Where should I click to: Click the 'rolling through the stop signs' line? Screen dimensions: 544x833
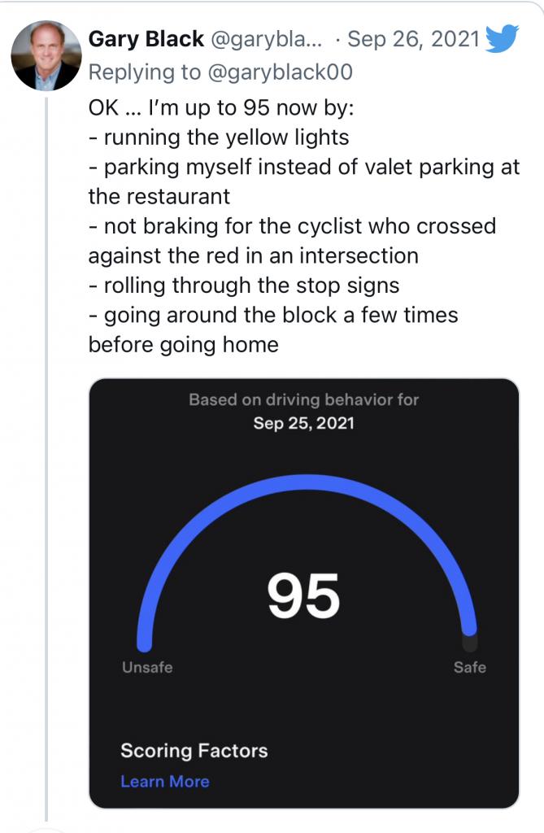tap(244, 286)
